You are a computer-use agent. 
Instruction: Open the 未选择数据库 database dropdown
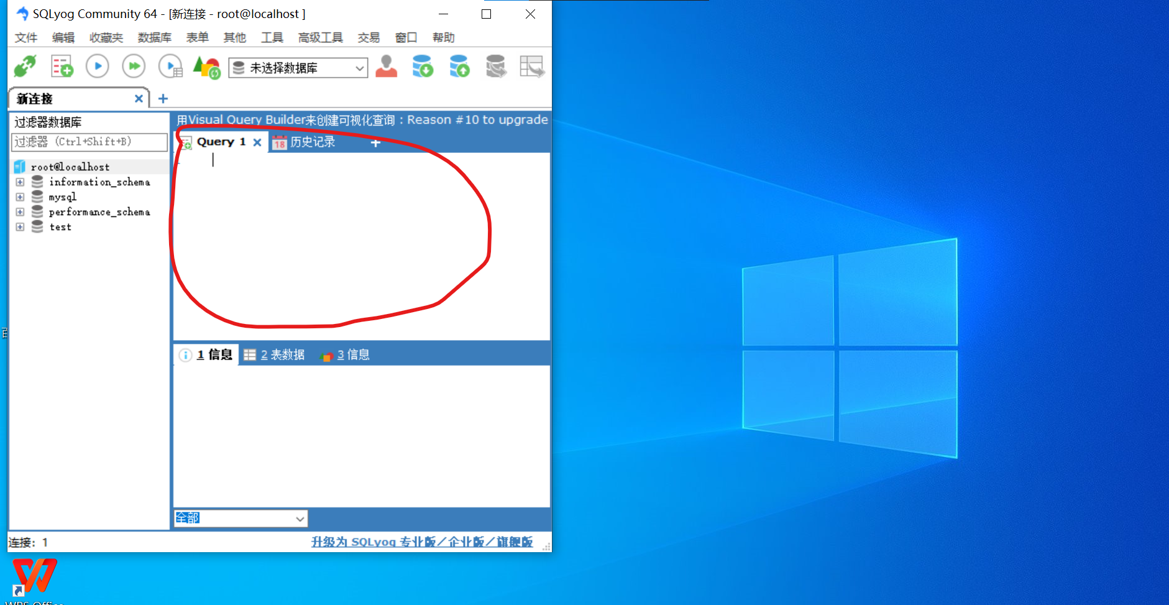pyautogui.click(x=298, y=68)
